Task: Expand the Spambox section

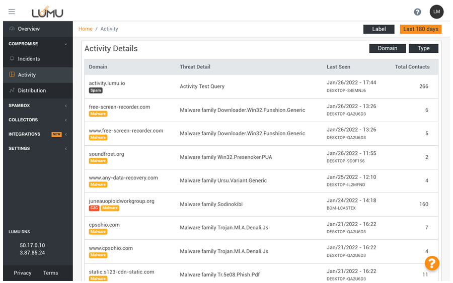Action: point(65,106)
